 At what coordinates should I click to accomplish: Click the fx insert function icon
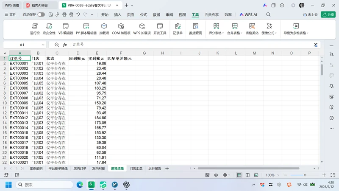65,45
